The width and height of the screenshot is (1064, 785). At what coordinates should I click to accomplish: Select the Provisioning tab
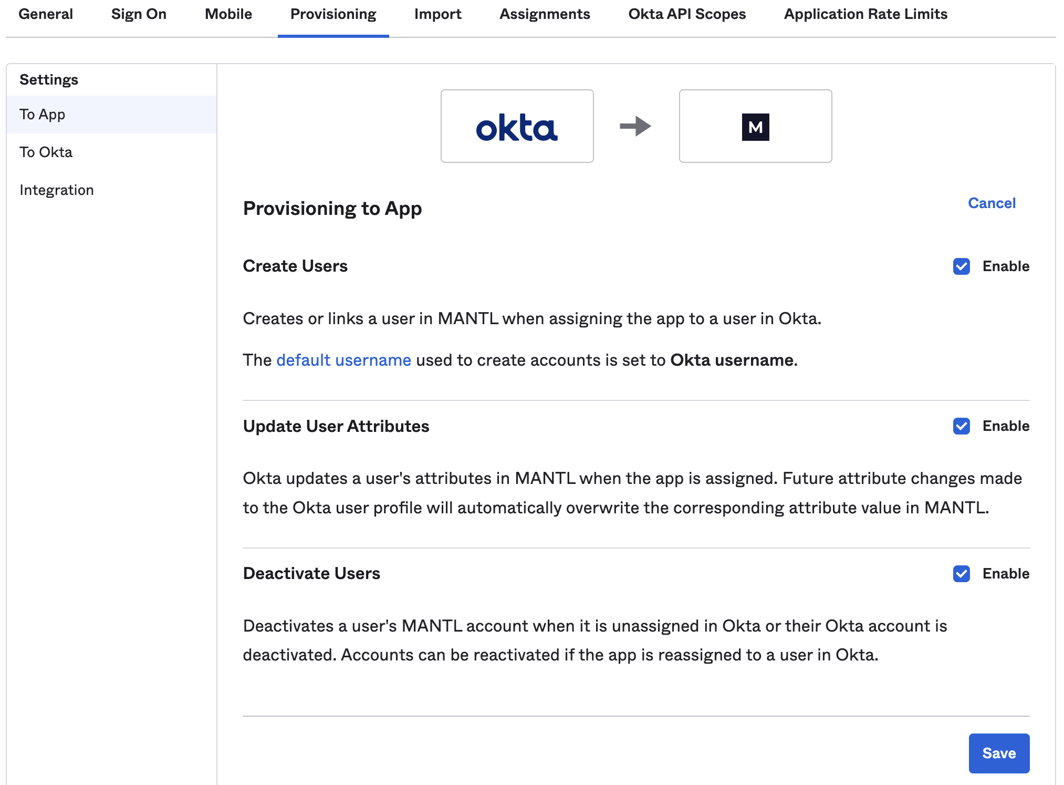click(333, 14)
